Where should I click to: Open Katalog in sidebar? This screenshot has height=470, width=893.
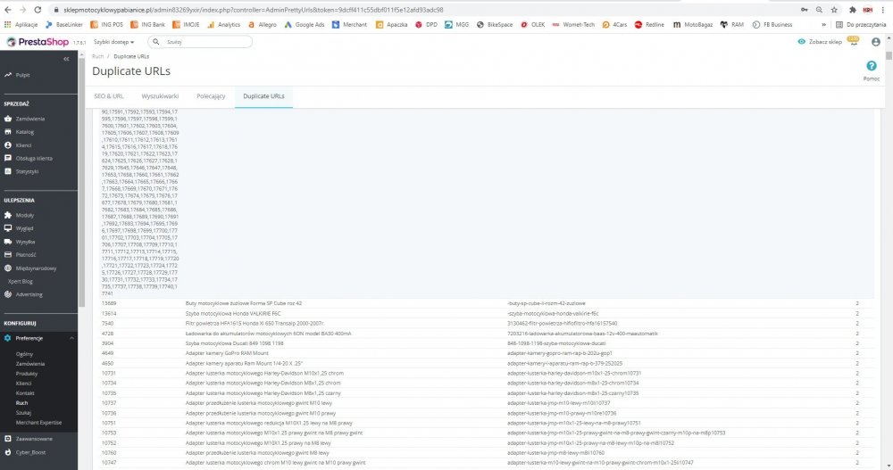coord(24,132)
